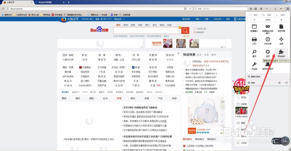
Task: Reset zoom by clicking 100%
Action: point(268,20)
